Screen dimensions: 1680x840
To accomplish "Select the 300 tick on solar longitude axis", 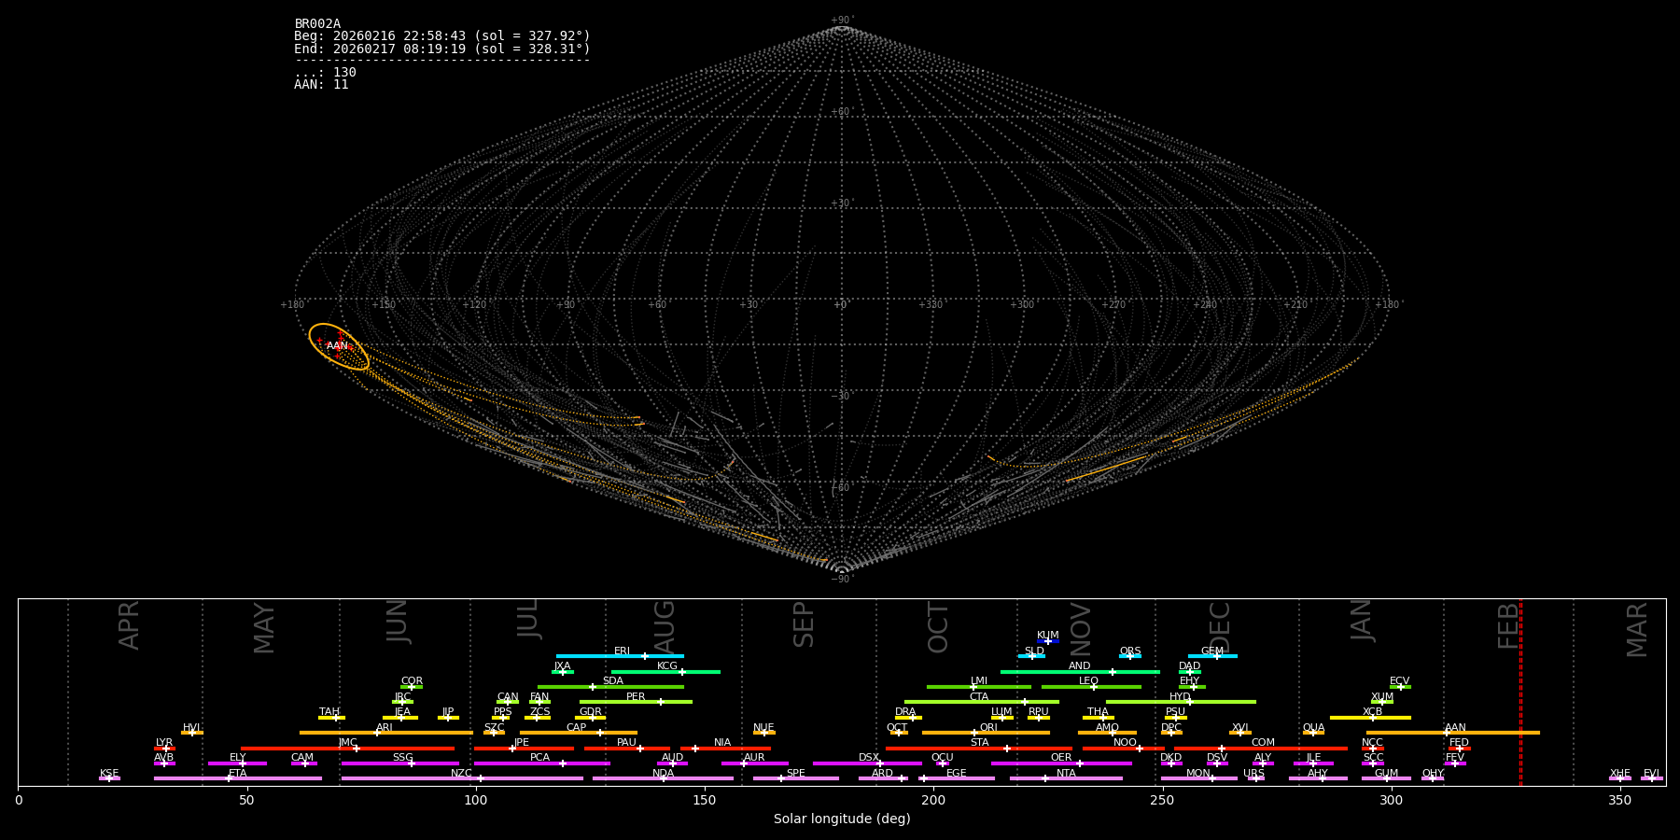I will tap(1391, 800).
